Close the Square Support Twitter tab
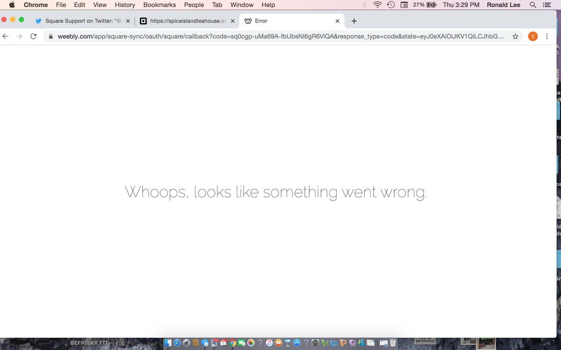The height and width of the screenshot is (350, 561). (x=128, y=21)
